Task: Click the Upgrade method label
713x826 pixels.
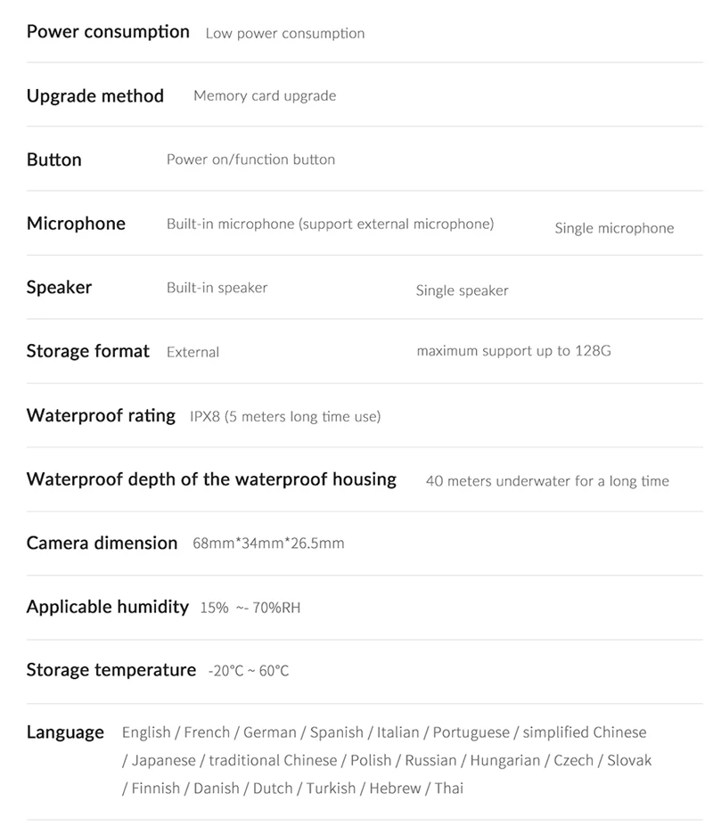Action: [x=95, y=96]
